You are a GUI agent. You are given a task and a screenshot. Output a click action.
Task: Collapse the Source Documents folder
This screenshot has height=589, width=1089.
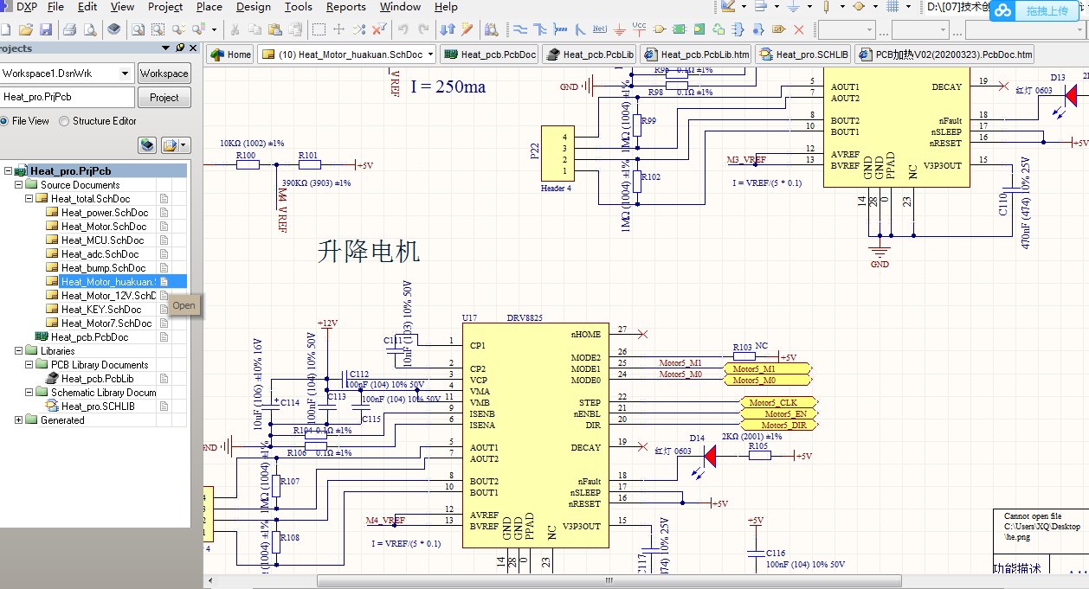(x=19, y=185)
